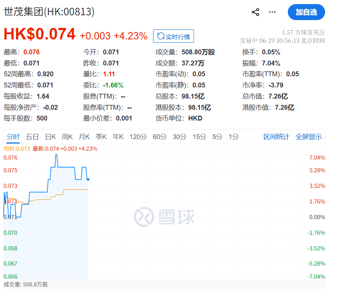
Task: Open the three-dots more options menu
Action: 272,12
